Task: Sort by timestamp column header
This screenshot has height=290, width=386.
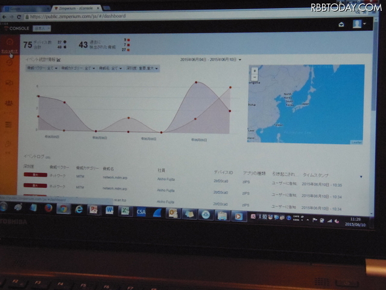Action: 315,175
